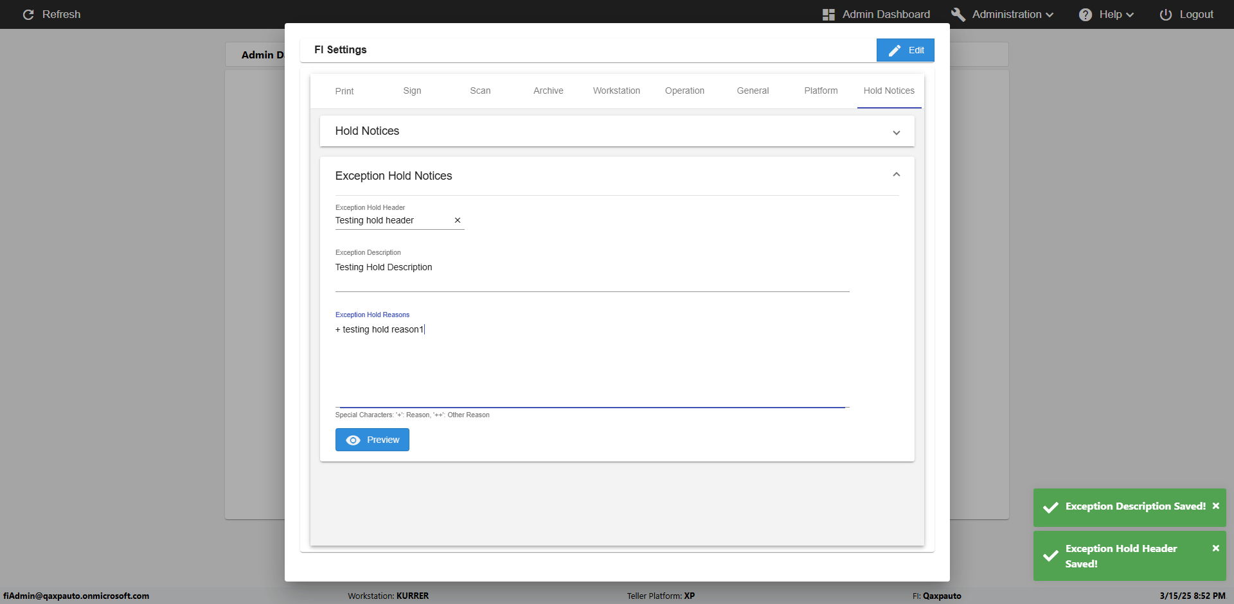Clear the Exception Hold Header field
1234x604 pixels.
(458, 220)
